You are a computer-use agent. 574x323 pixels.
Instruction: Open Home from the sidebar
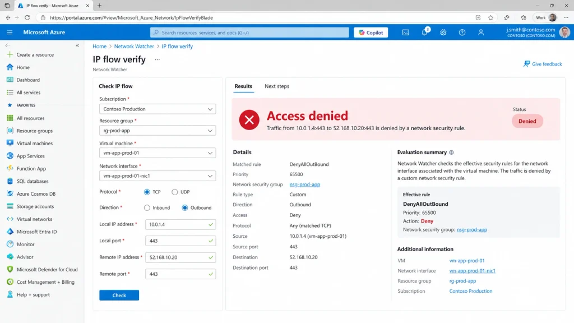tap(23, 67)
